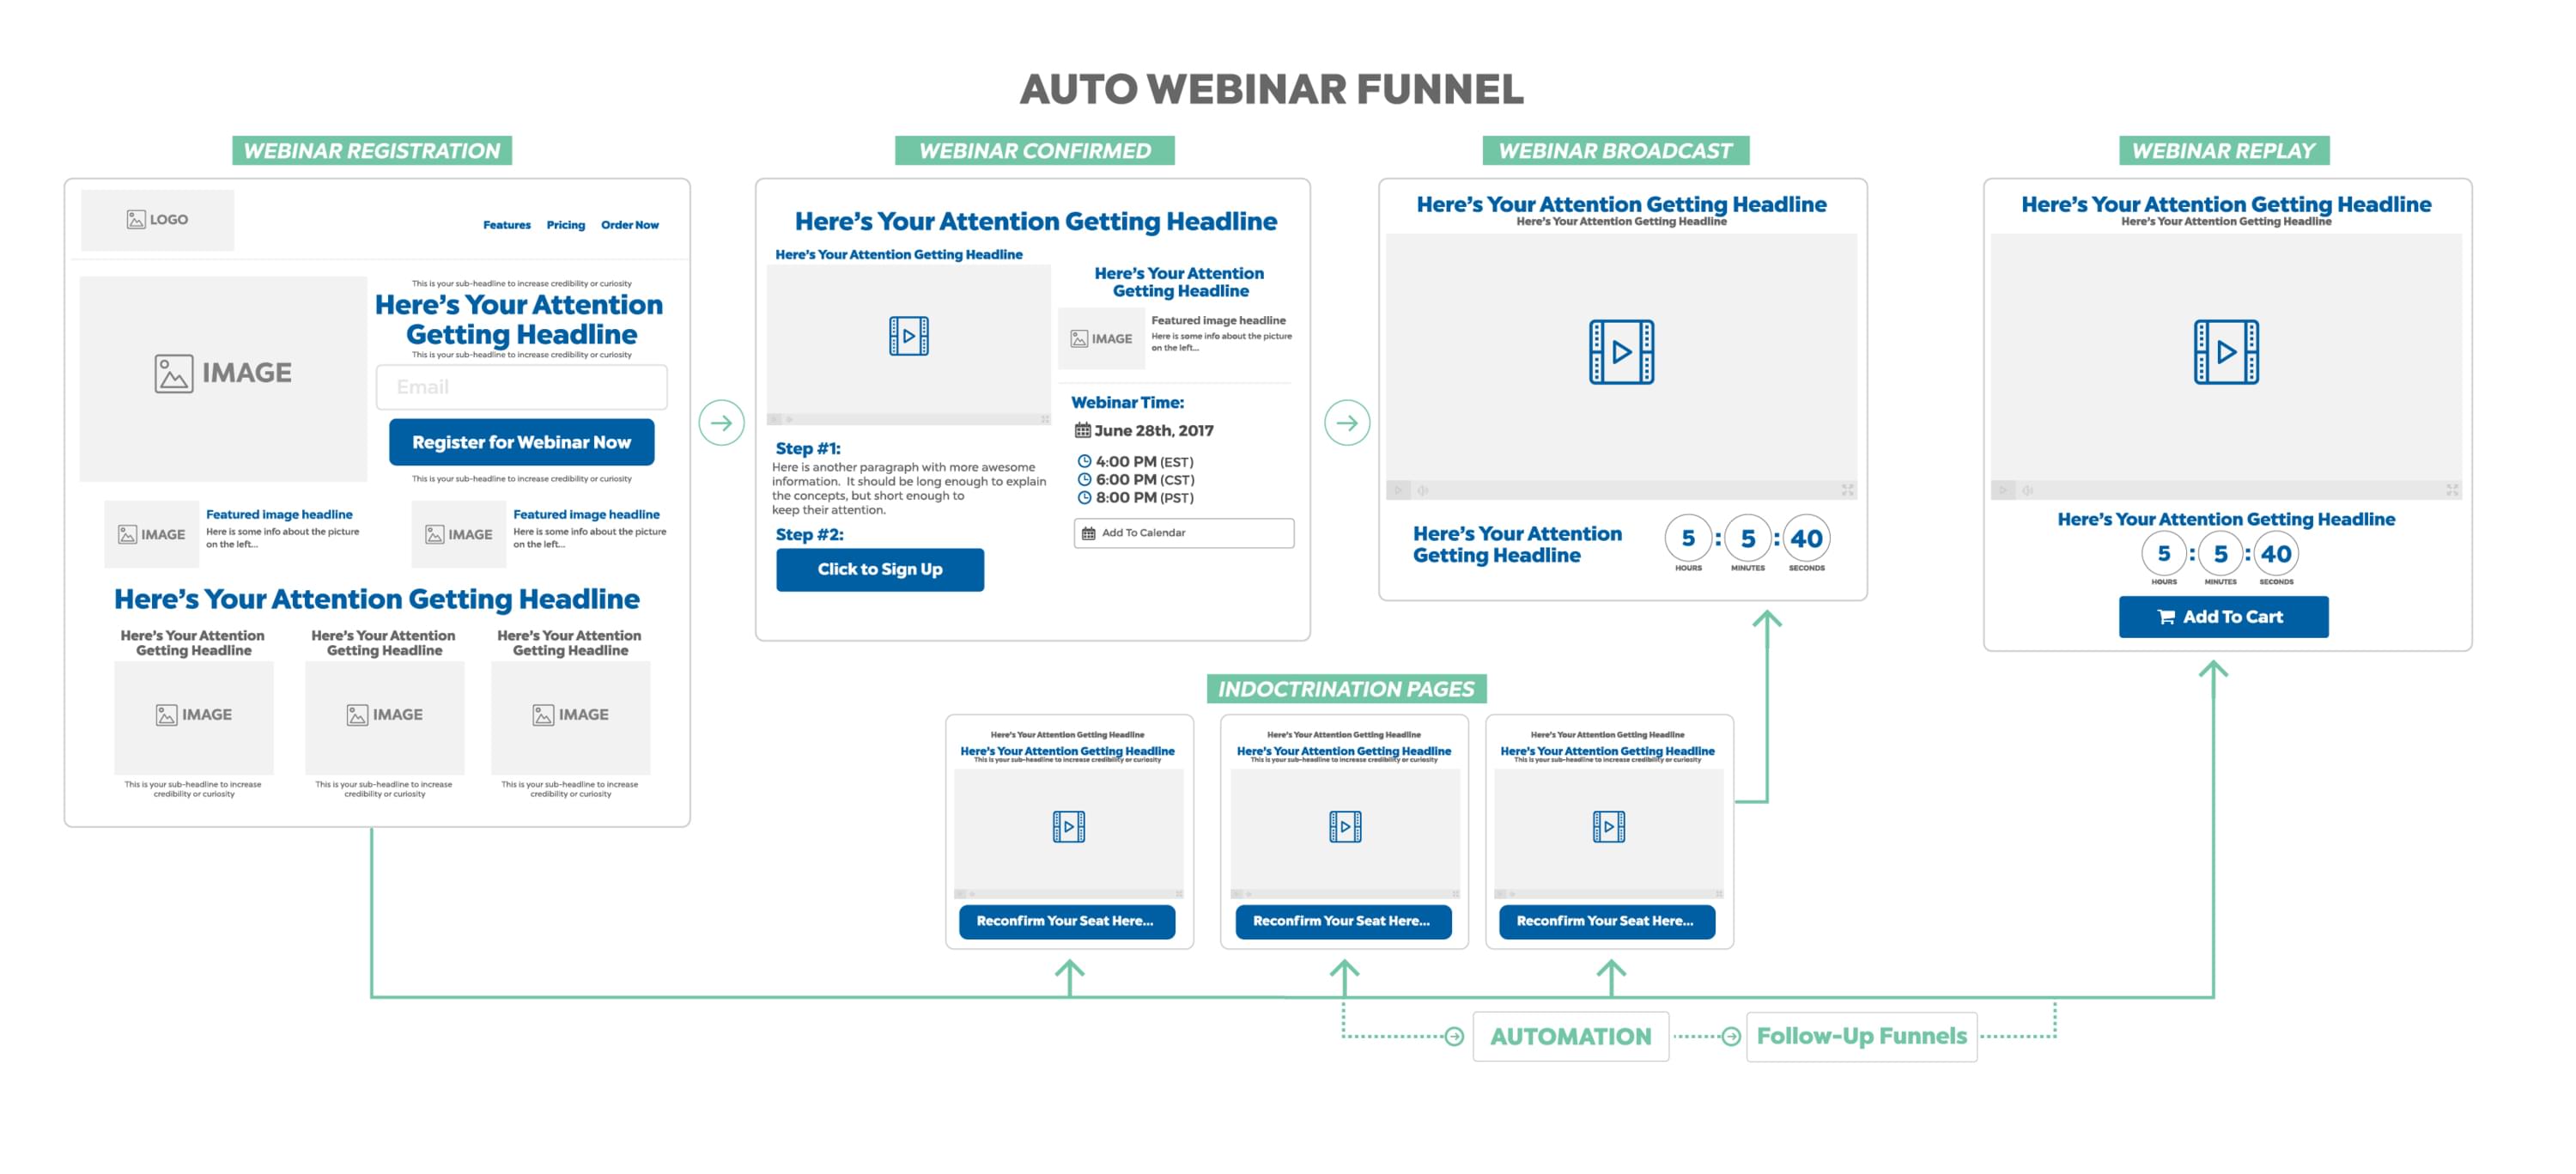
Task: Click the video icon on Webinar Confirmed page
Action: click(x=908, y=336)
